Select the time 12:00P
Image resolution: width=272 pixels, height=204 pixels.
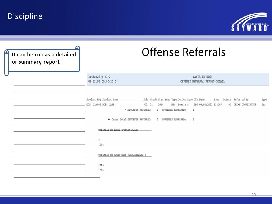[218, 105]
